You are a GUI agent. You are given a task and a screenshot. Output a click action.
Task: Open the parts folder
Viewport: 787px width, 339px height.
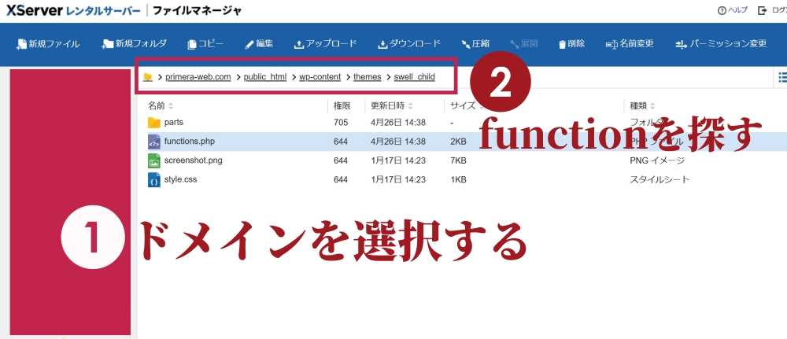(174, 123)
